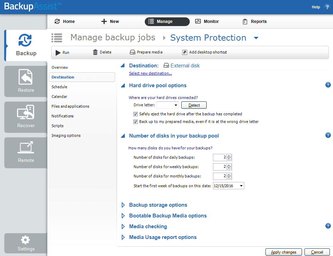Click the System Protection job title
Screen dimensions: 333x256
[208, 38]
